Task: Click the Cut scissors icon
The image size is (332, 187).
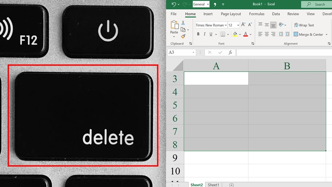Action: coord(183,23)
